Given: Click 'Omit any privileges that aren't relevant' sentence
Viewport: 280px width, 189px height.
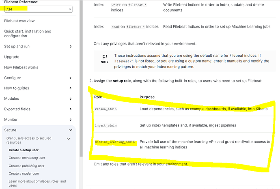Looking at the screenshot, I should 145,44.
